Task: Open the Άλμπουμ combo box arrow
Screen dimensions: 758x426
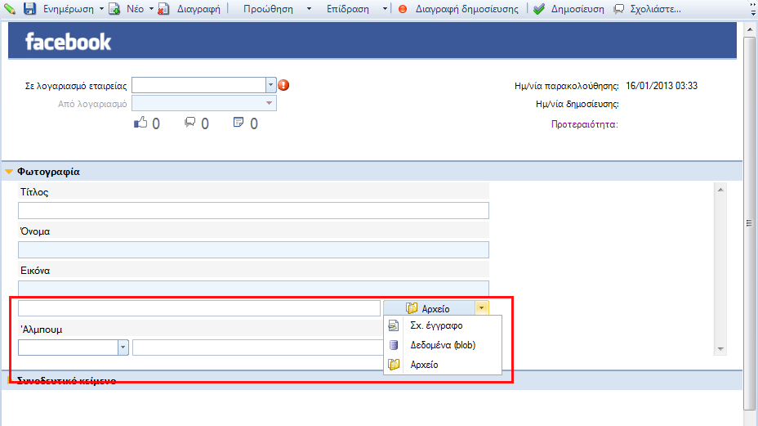Action: (x=123, y=347)
